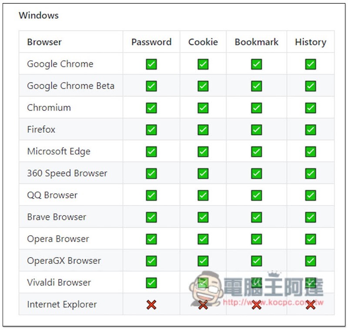Click the kocpc watermark URL
The height and width of the screenshot is (330, 348).
tap(273, 302)
